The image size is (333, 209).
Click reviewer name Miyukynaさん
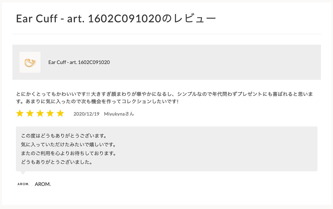tap(119, 114)
